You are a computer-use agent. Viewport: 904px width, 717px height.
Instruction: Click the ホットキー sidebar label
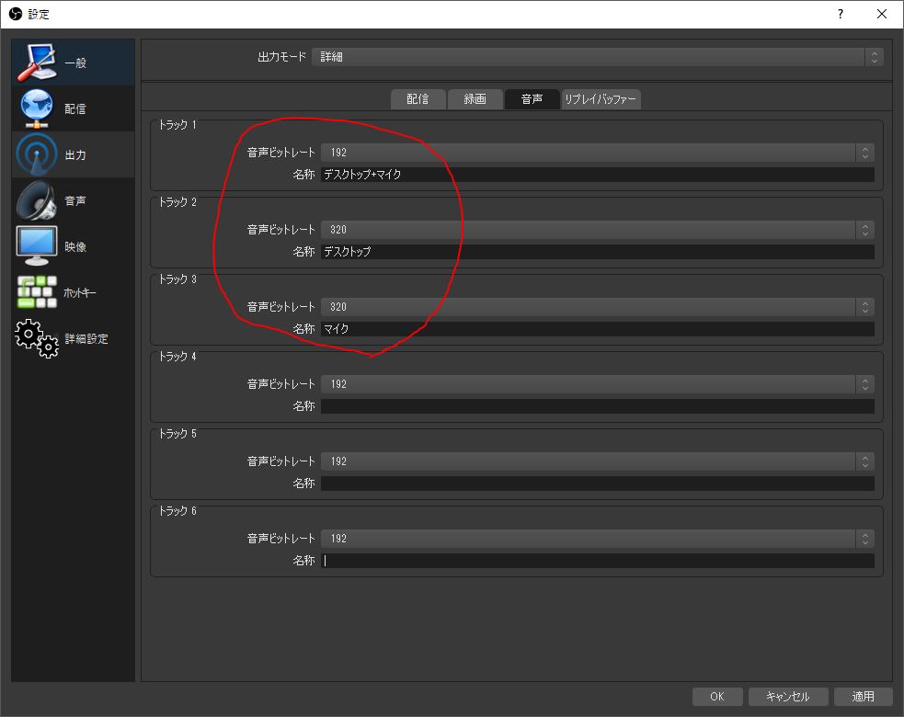click(x=80, y=293)
